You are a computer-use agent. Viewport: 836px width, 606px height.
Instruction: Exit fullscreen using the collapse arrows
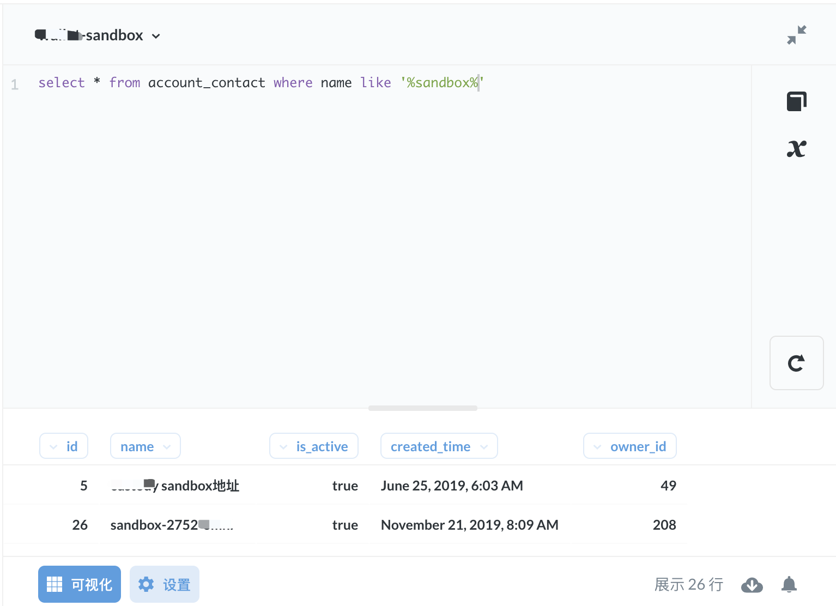click(796, 34)
